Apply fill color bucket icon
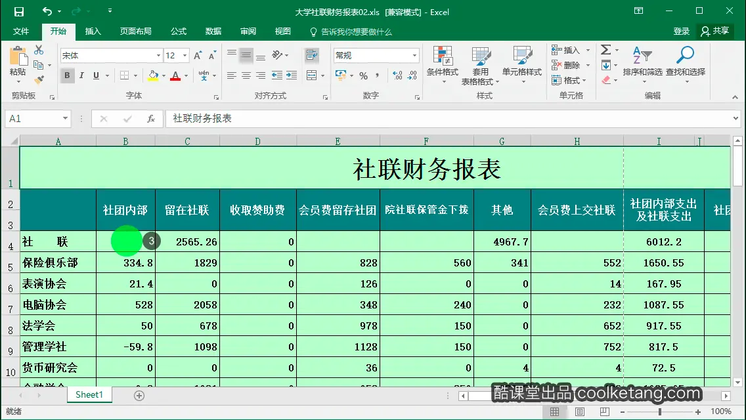The width and height of the screenshot is (746, 420). 153,75
